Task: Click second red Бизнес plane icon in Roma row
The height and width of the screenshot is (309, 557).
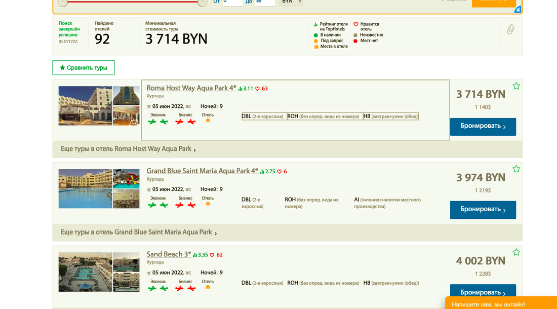Action: tap(191, 122)
